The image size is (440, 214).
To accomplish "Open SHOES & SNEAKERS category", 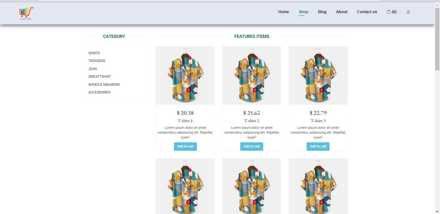I will click(x=104, y=85).
